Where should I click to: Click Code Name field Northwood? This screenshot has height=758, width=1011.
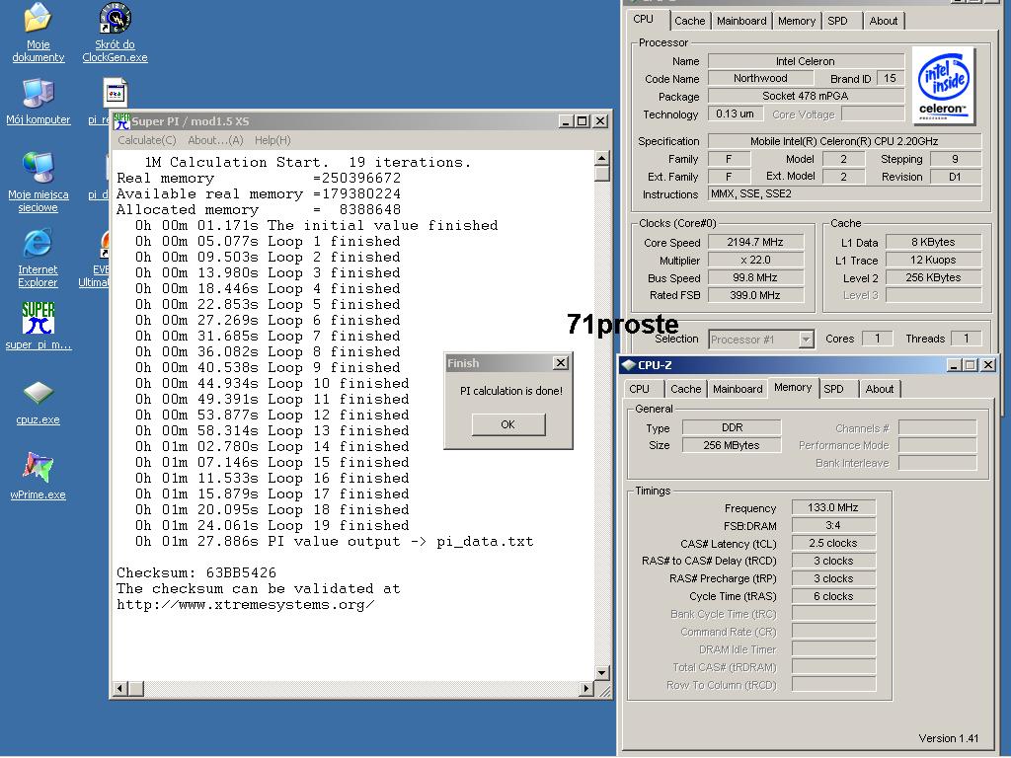click(760, 78)
